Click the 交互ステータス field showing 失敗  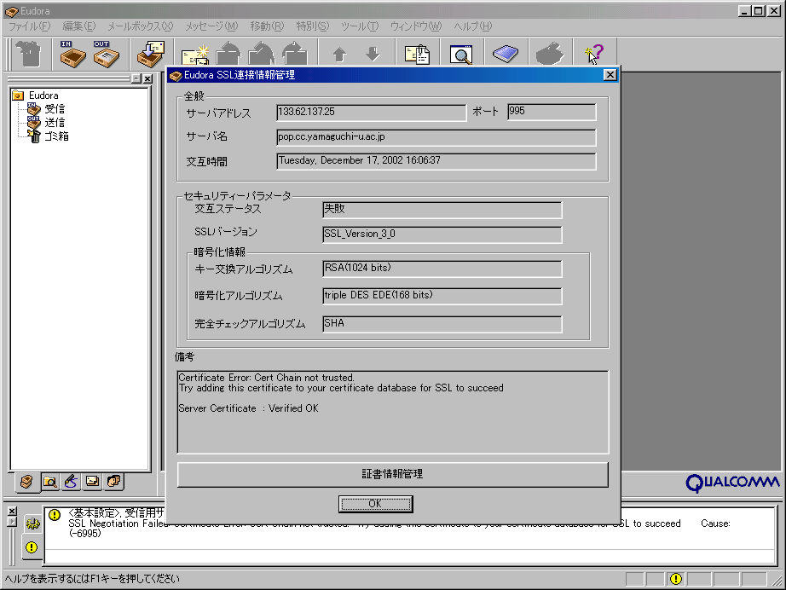pos(442,210)
